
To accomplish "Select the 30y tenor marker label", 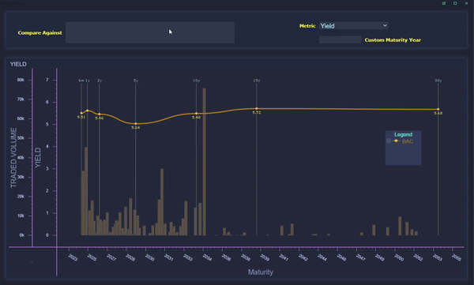I will click(438, 81).
